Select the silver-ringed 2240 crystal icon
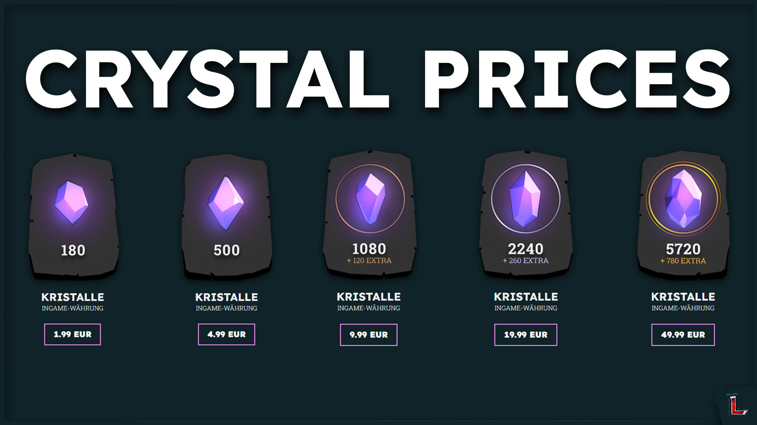Viewport: 757px width, 425px height. click(x=526, y=199)
